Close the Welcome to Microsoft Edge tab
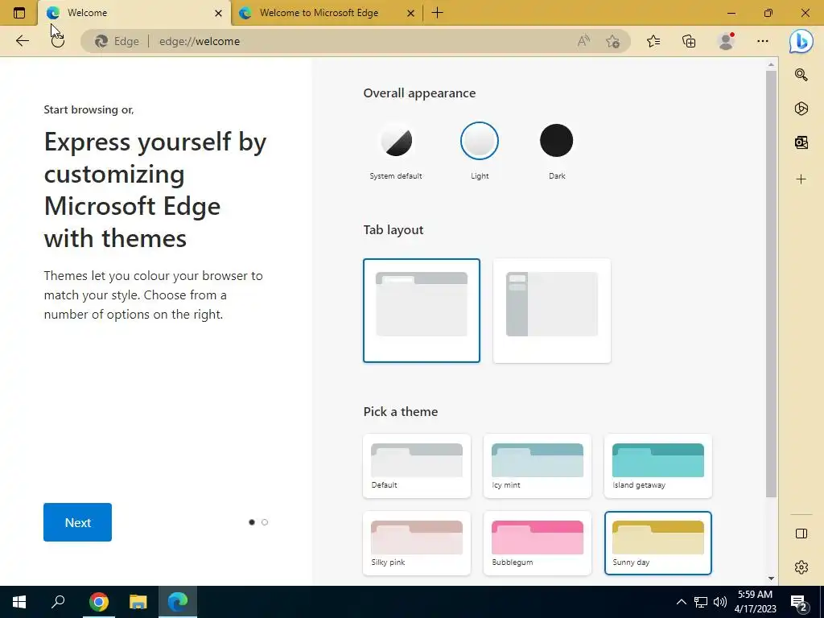Screen dimensions: 824x618 (411, 13)
